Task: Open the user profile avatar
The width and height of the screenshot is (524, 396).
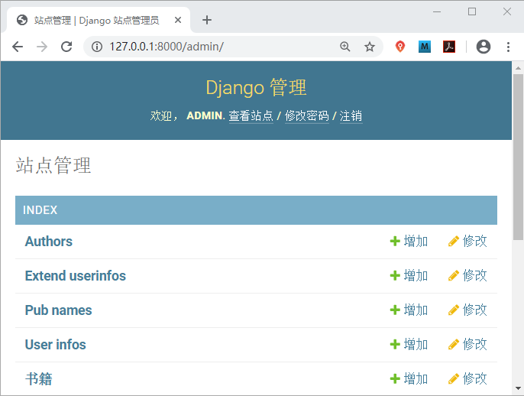Action: pyautogui.click(x=484, y=47)
